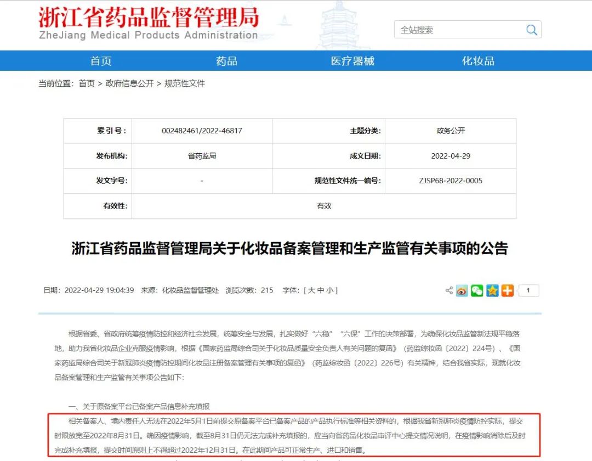Click the gray share symbol icon
592x461 pixels.
tap(449, 291)
